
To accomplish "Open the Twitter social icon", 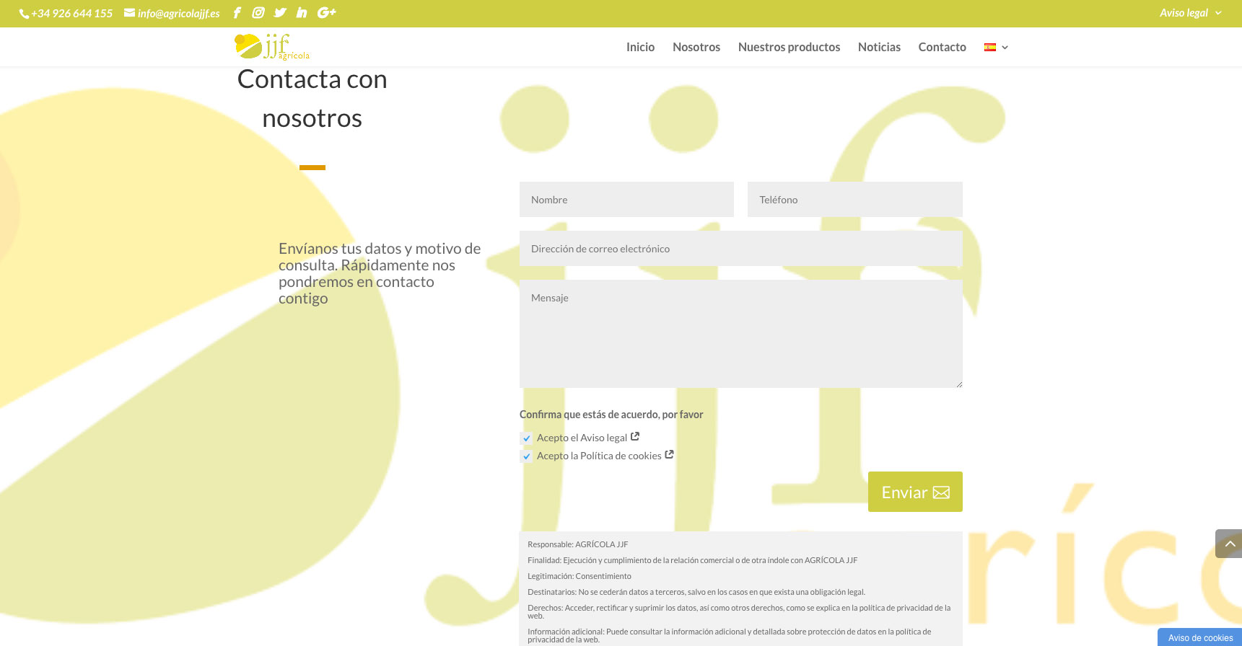I will (280, 13).
